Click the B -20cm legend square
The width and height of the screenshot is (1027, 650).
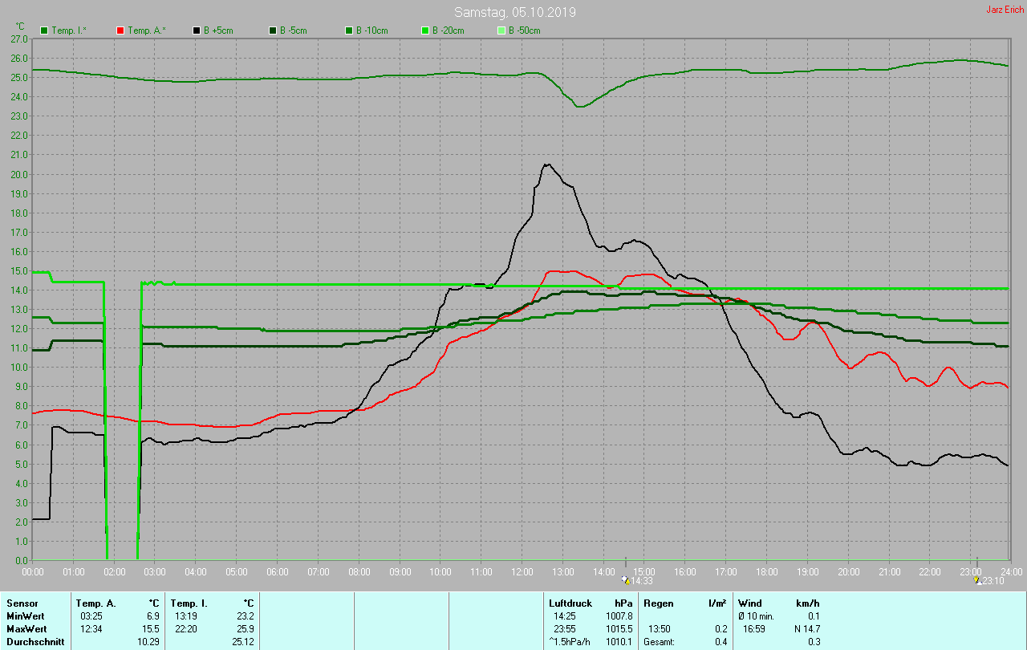click(x=425, y=30)
